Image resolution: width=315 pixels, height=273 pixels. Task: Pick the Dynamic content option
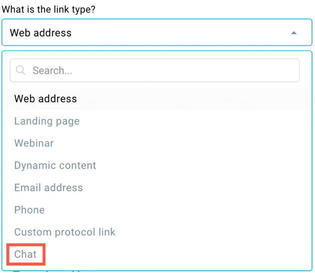coord(55,166)
